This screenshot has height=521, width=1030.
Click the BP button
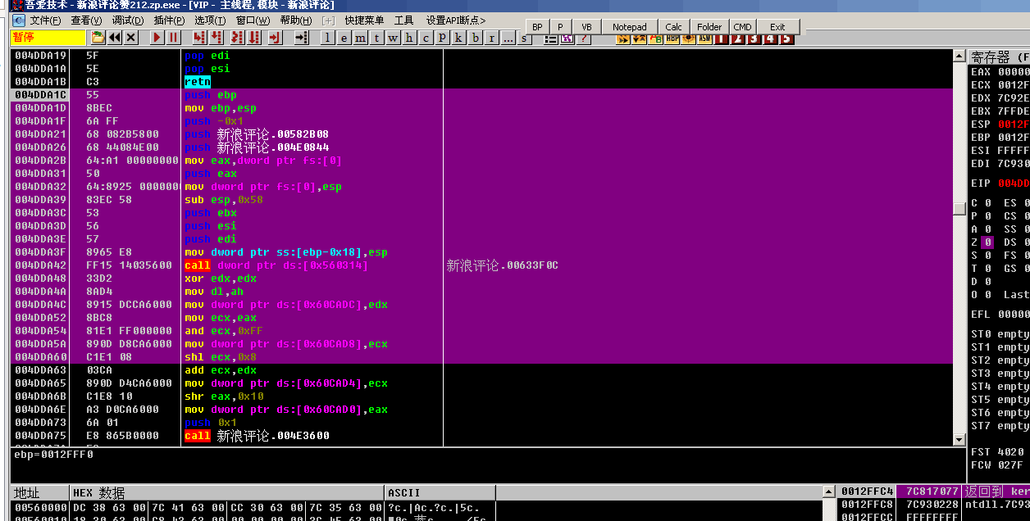point(537,27)
